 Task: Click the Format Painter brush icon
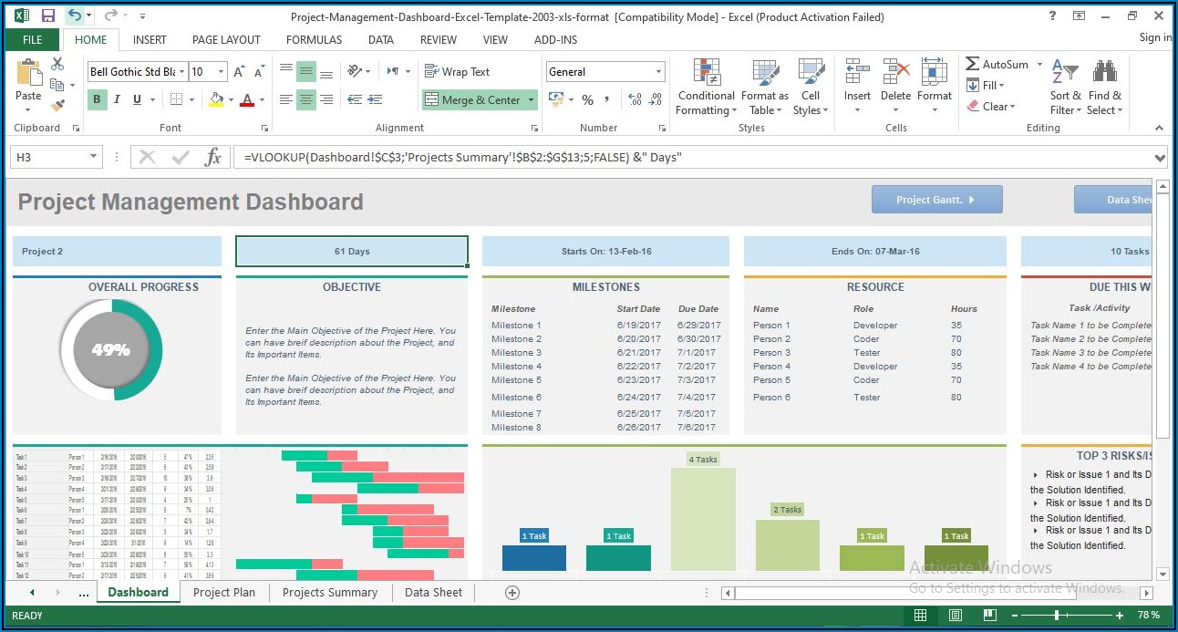[57, 106]
